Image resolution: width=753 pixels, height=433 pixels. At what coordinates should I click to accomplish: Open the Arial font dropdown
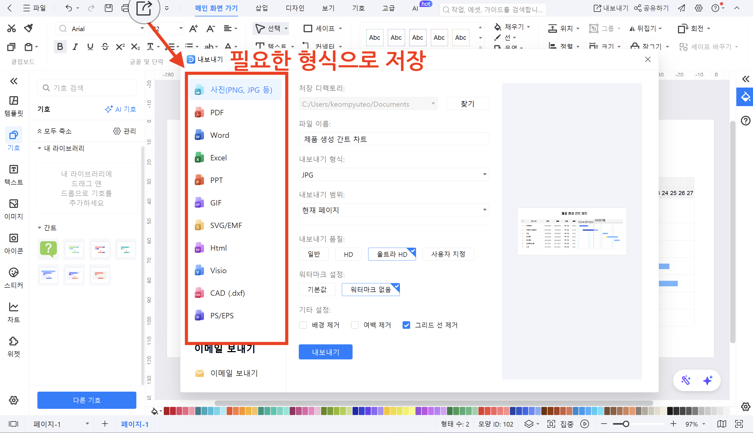click(x=142, y=28)
